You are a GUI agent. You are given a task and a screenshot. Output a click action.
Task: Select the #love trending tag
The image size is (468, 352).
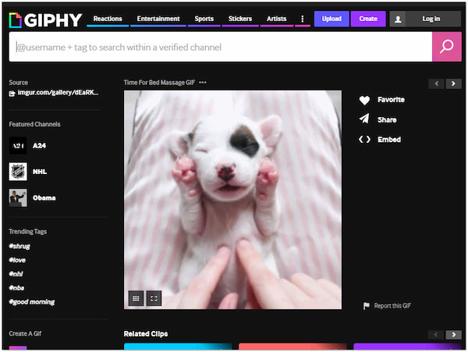17,260
